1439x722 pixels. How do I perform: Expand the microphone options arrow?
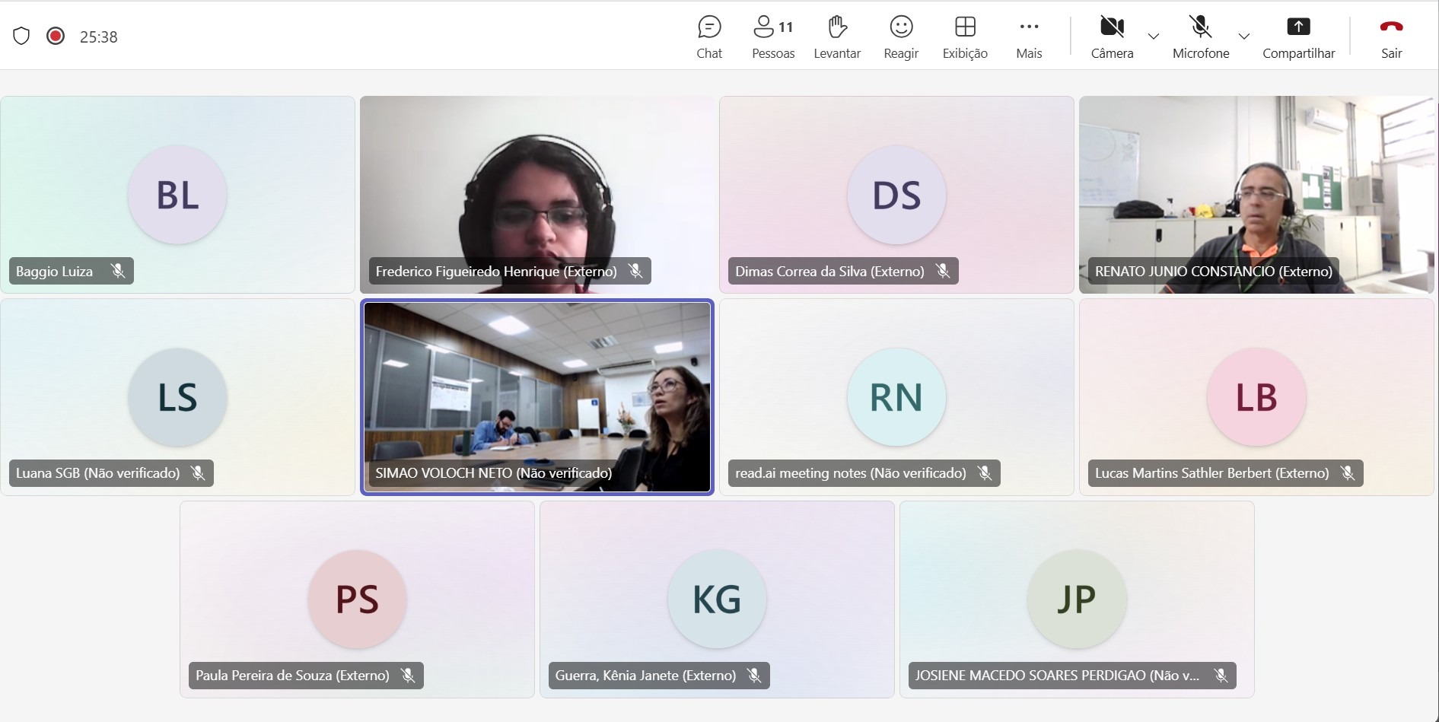coord(1243,37)
